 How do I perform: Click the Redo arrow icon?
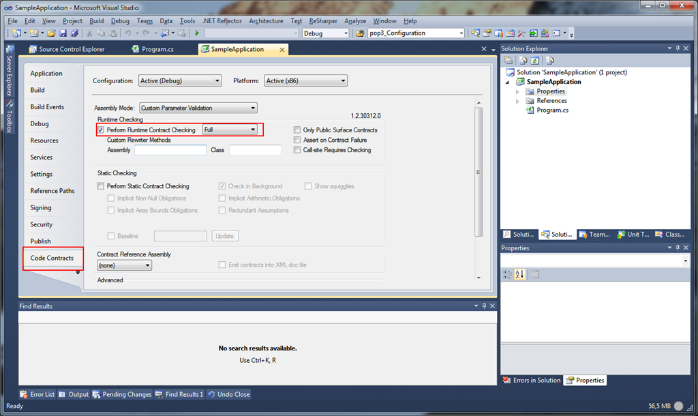point(146,33)
